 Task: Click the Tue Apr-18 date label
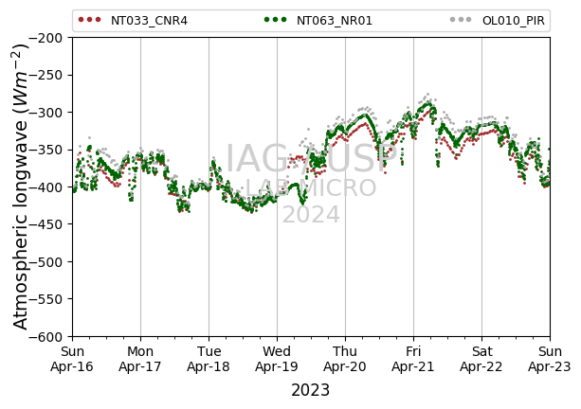tap(209, 359)
